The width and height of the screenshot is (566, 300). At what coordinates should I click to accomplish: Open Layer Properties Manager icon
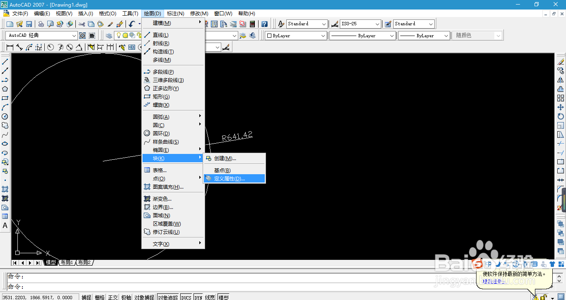[x=109, y=36]
